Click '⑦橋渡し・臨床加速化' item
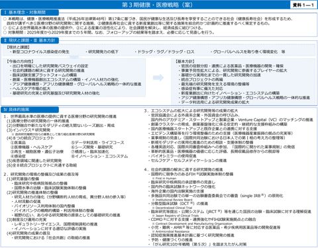Viewport: 318px width, 248px height. (x=90, y=151)
